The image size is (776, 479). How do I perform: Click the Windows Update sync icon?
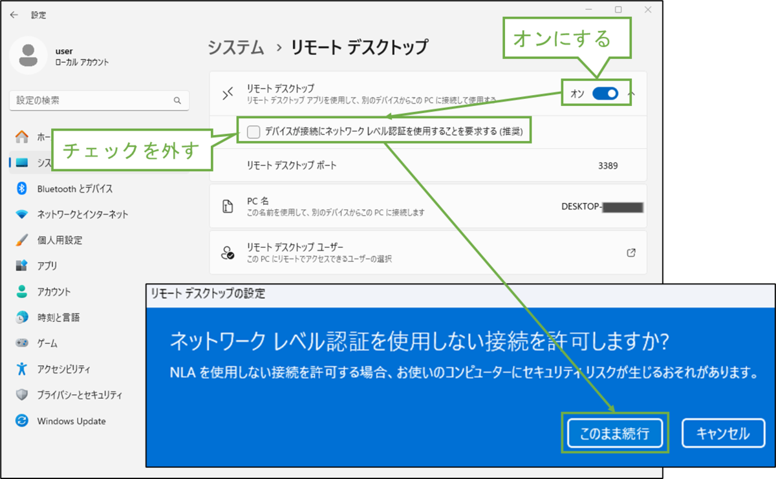[22, 421]
